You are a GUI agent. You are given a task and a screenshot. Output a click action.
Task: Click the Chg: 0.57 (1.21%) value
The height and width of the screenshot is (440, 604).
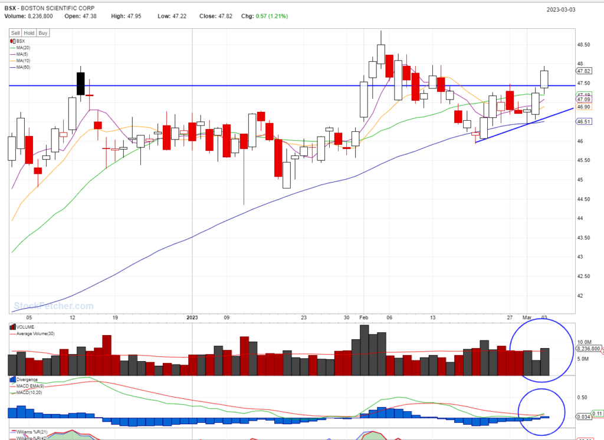point(265,16)
